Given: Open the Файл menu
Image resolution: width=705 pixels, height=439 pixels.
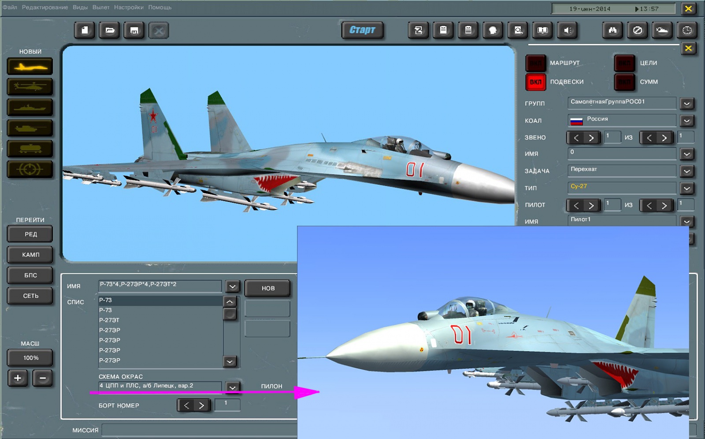Looking at the screenshot, I should [x=10, y=7].
